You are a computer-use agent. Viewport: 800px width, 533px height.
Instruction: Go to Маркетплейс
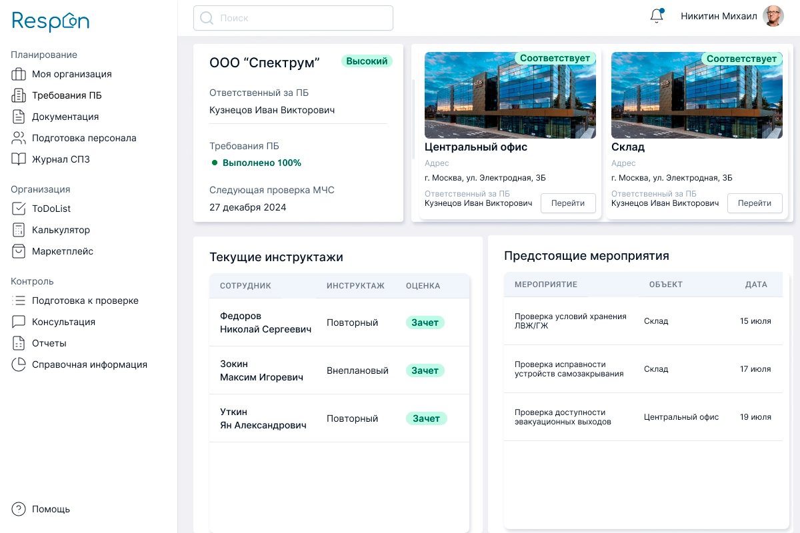[x=63, y=251]
